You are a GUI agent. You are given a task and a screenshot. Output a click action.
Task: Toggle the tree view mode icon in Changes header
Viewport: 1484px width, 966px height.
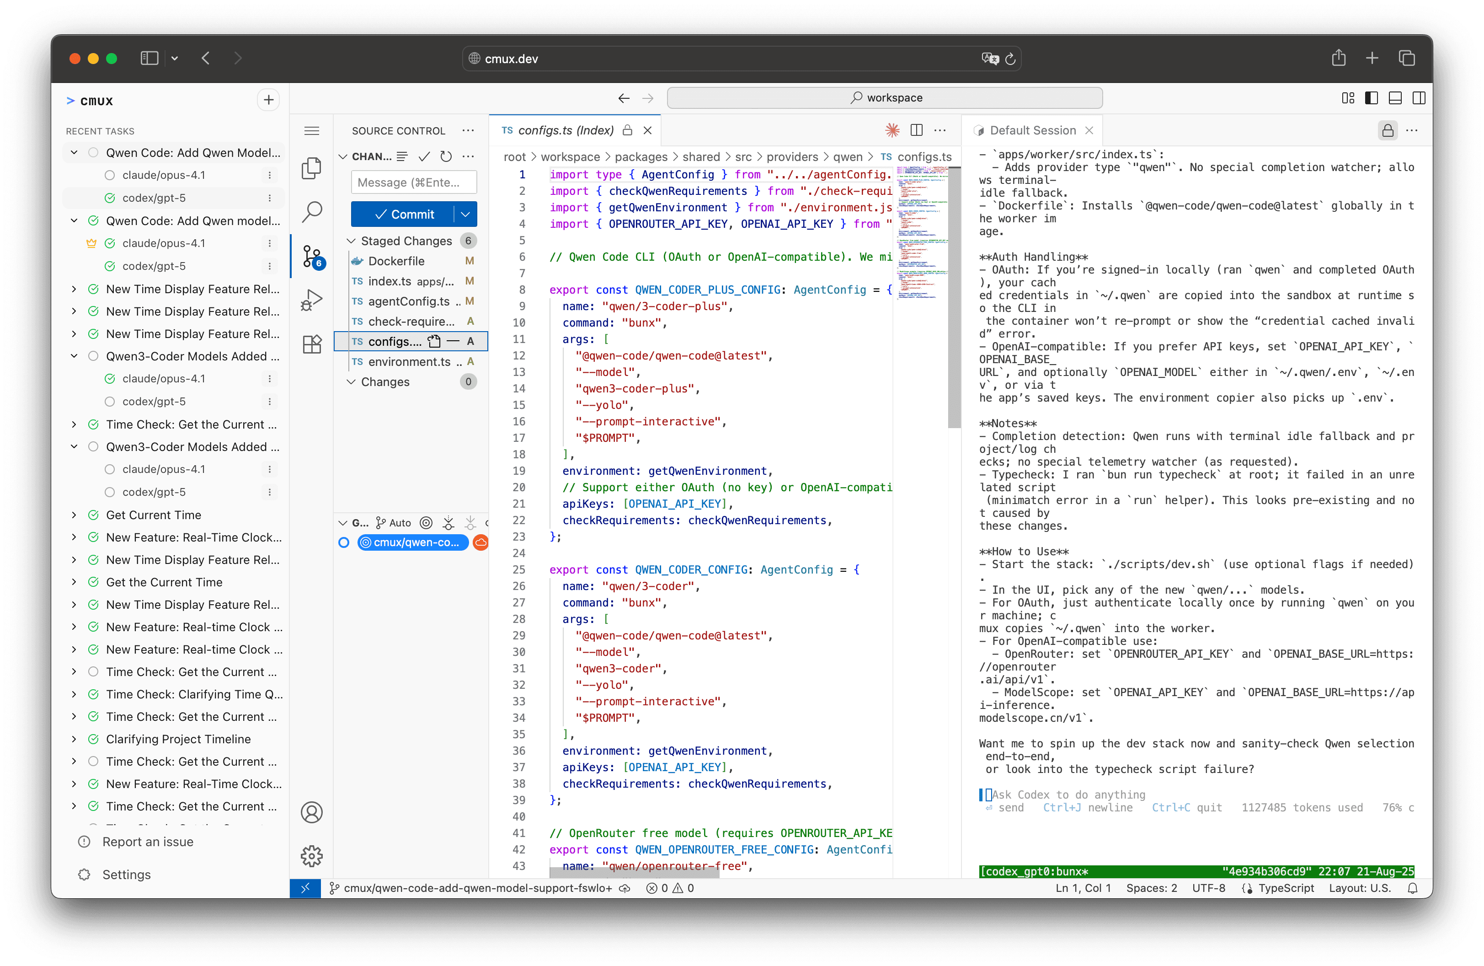pyautogui.click(x=402, y=156)
